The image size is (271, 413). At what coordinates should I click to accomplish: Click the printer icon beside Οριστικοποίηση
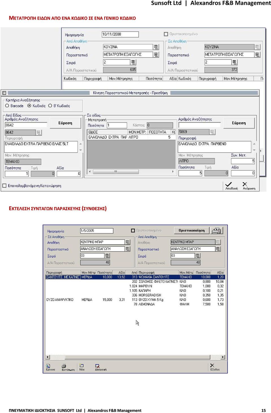(x=217, y=231)
